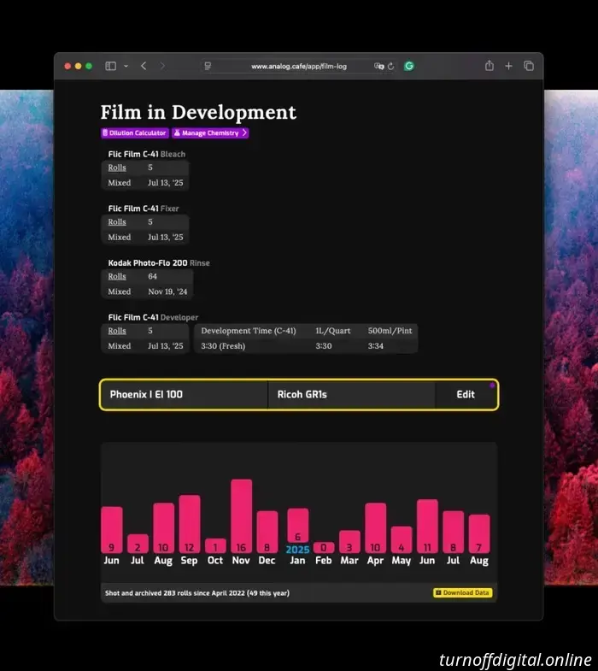Select the first Jun bar with 9 rolls
Viewport: 598px width, 671px height.
112,530
